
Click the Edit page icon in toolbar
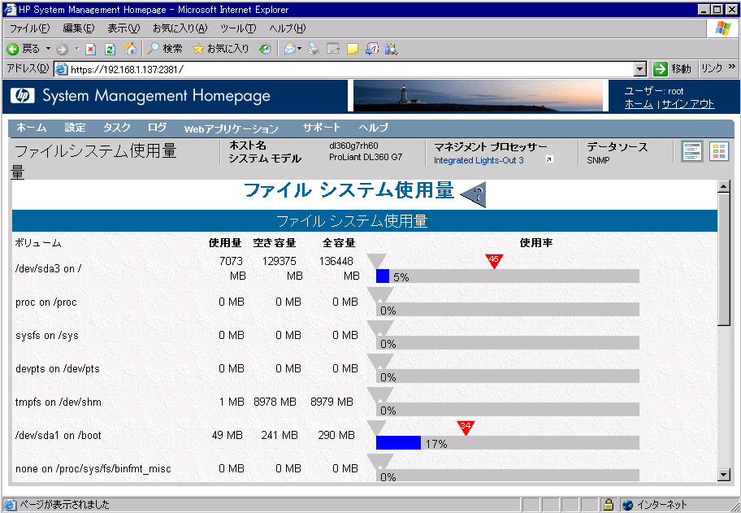click(x=333, y=49)
